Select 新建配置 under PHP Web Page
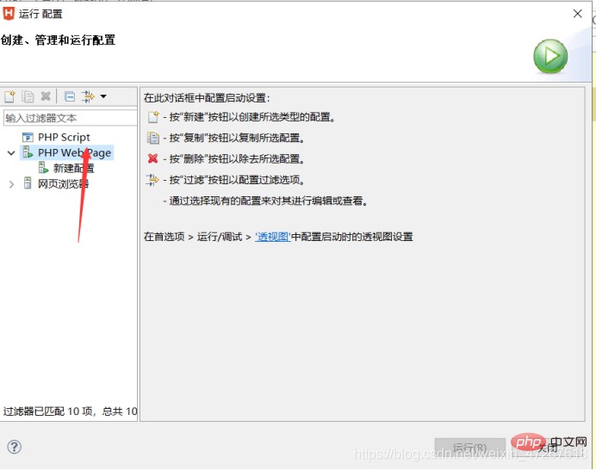 click(73, 169)
